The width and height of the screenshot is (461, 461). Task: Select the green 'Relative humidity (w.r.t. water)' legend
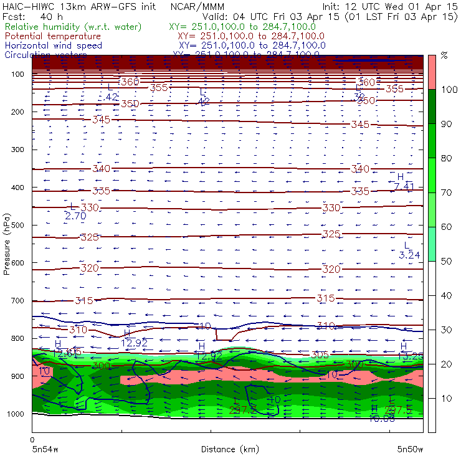click(x=74, y=27)
